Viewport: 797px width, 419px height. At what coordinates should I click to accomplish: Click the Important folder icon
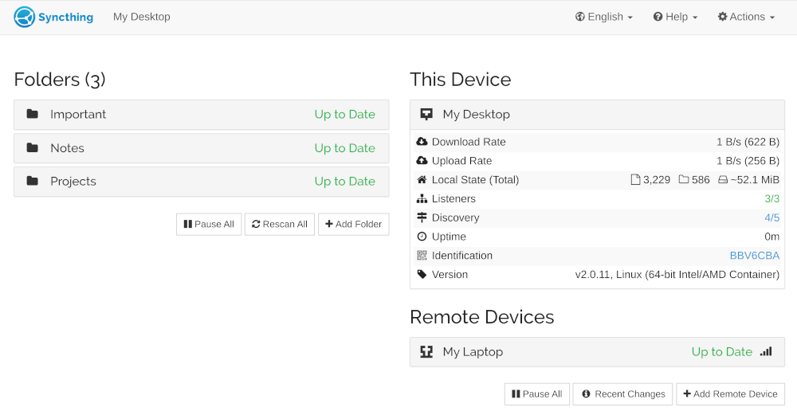[33, 114]
